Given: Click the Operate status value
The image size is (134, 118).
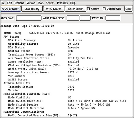Looking at the screenshot, I should click(73, 47).
